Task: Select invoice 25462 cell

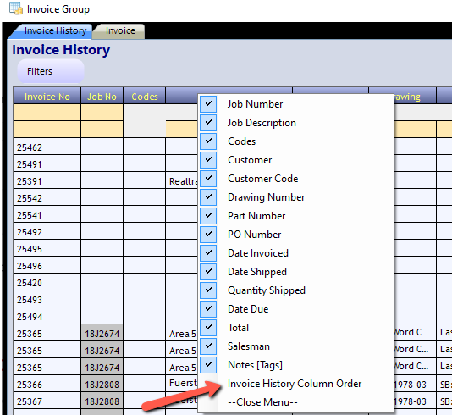Action: pyautogui.click(x=47, y=147)
